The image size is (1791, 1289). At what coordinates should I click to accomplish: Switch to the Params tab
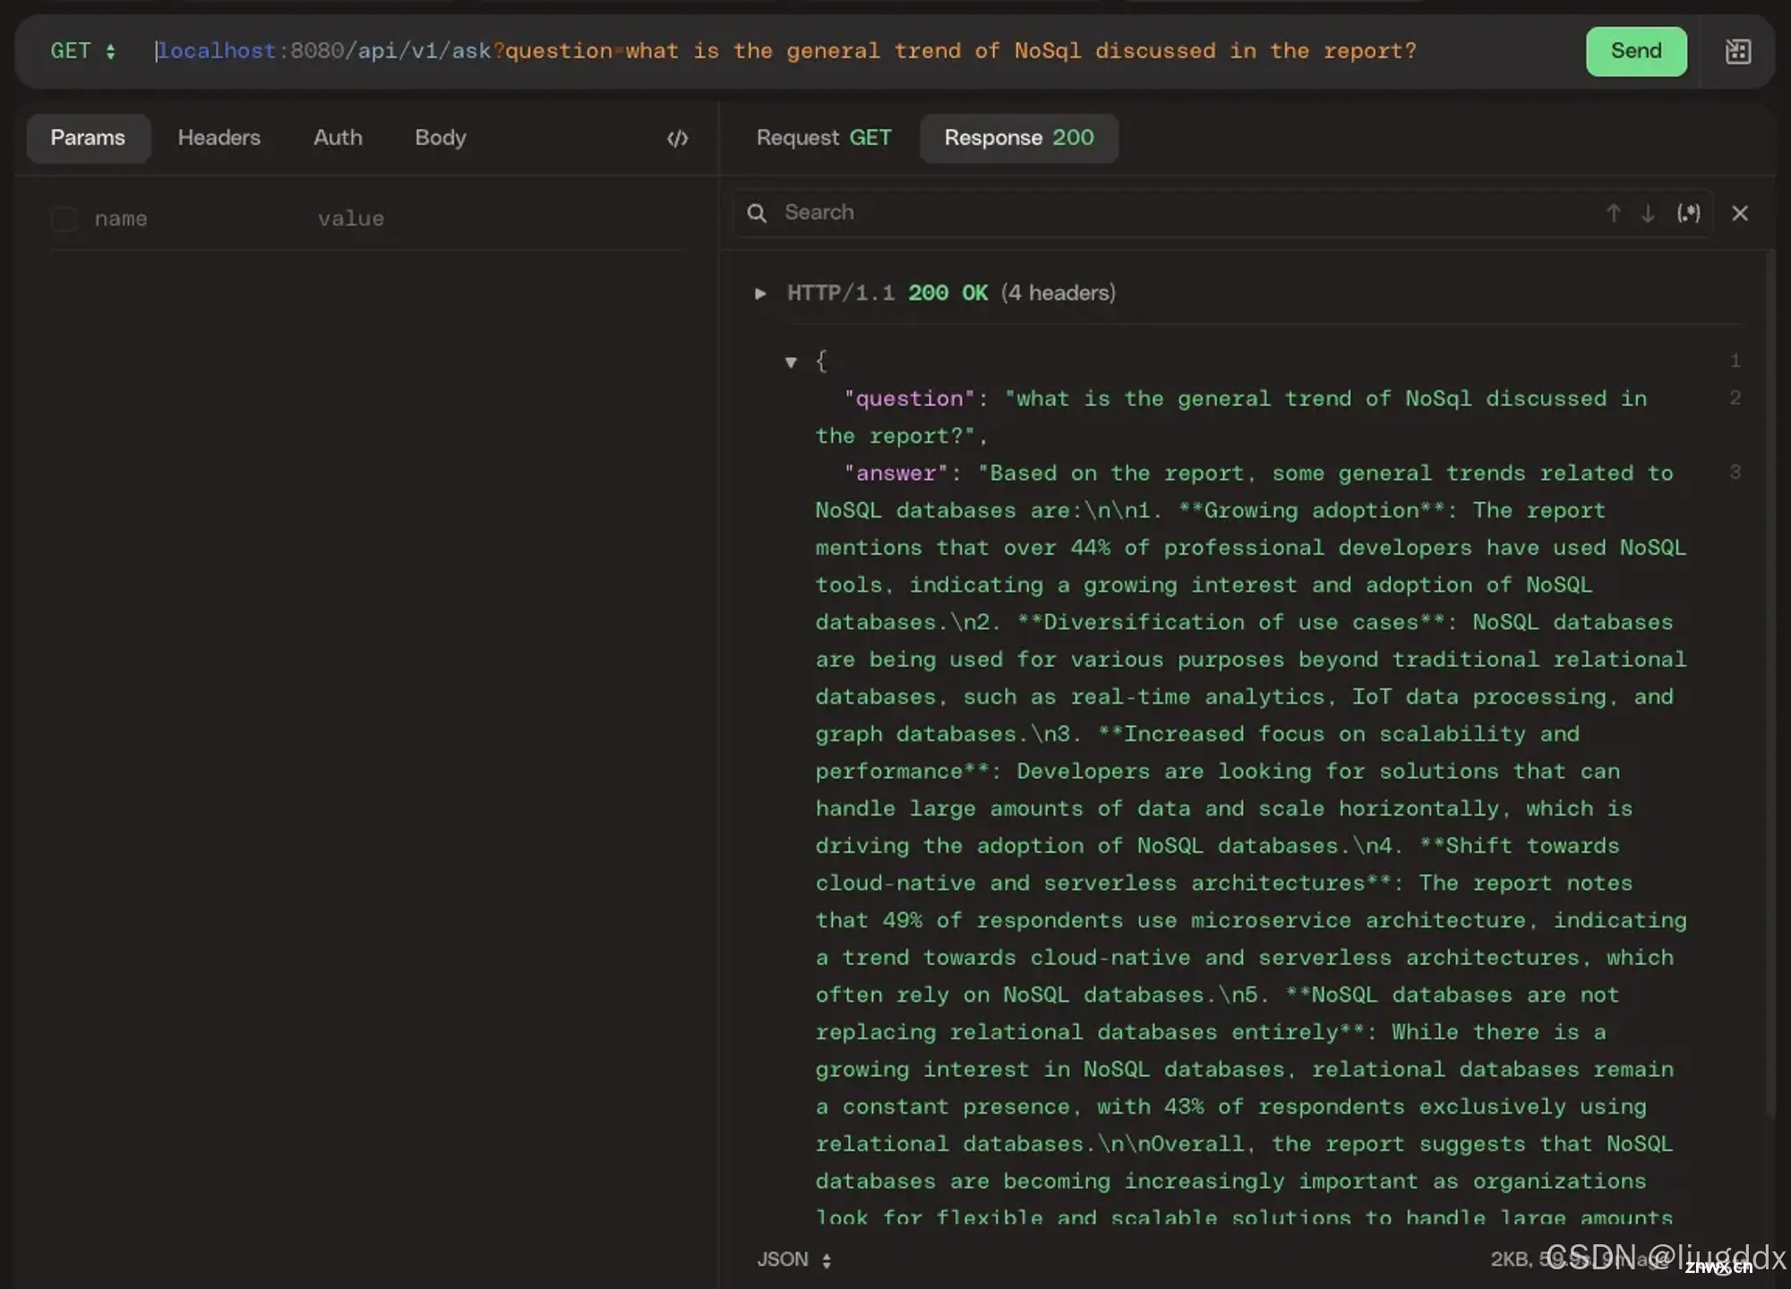[88, 138]
